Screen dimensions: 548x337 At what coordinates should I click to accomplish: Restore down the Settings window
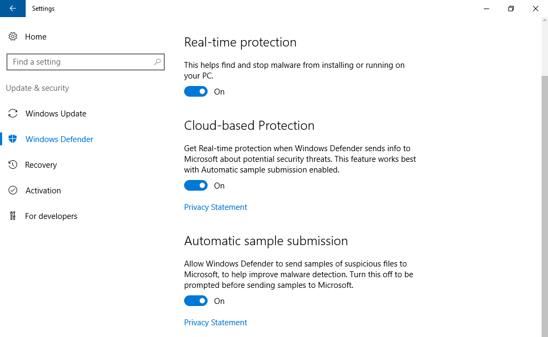pyautogui.click(x=511, y=9)
